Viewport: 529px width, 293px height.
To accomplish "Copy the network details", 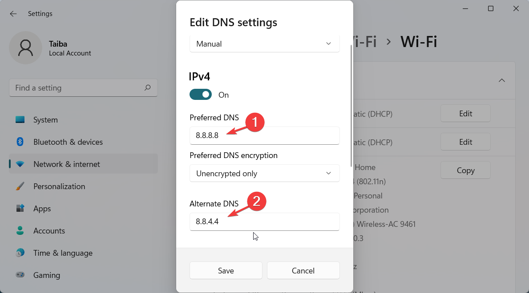I will (465, 170).
